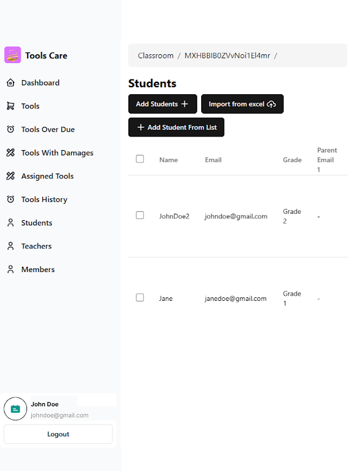Click the MXHBBIB0ZVvNoi1El4mr breadcrumb

click(x=227, y=56)
